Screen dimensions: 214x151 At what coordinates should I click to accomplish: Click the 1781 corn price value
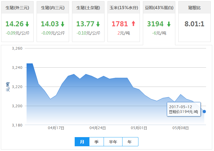(x=120, y=24)
